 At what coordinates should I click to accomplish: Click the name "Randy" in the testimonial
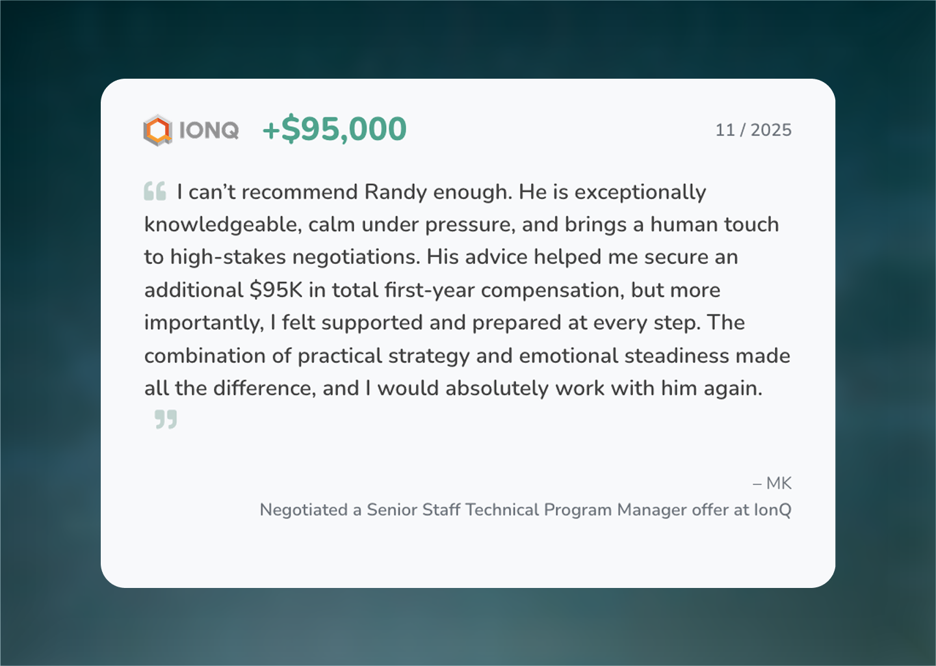395,192
